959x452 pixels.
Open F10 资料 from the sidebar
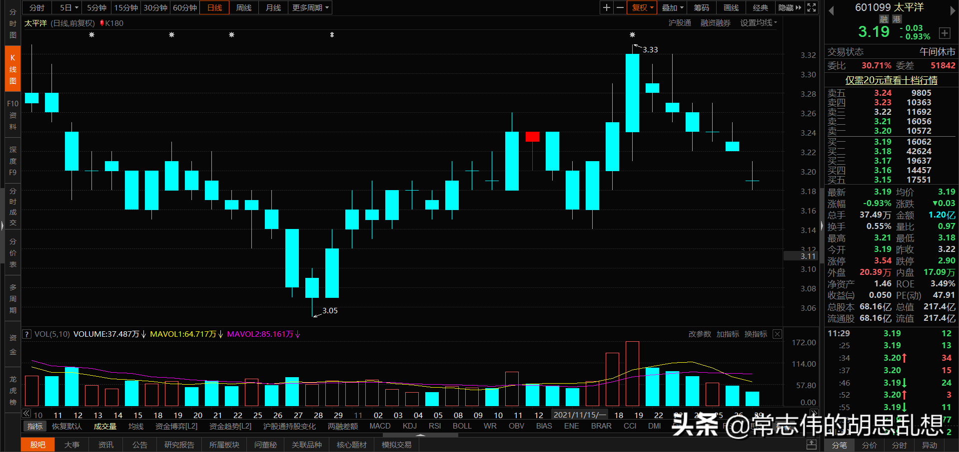coord(12,115)
